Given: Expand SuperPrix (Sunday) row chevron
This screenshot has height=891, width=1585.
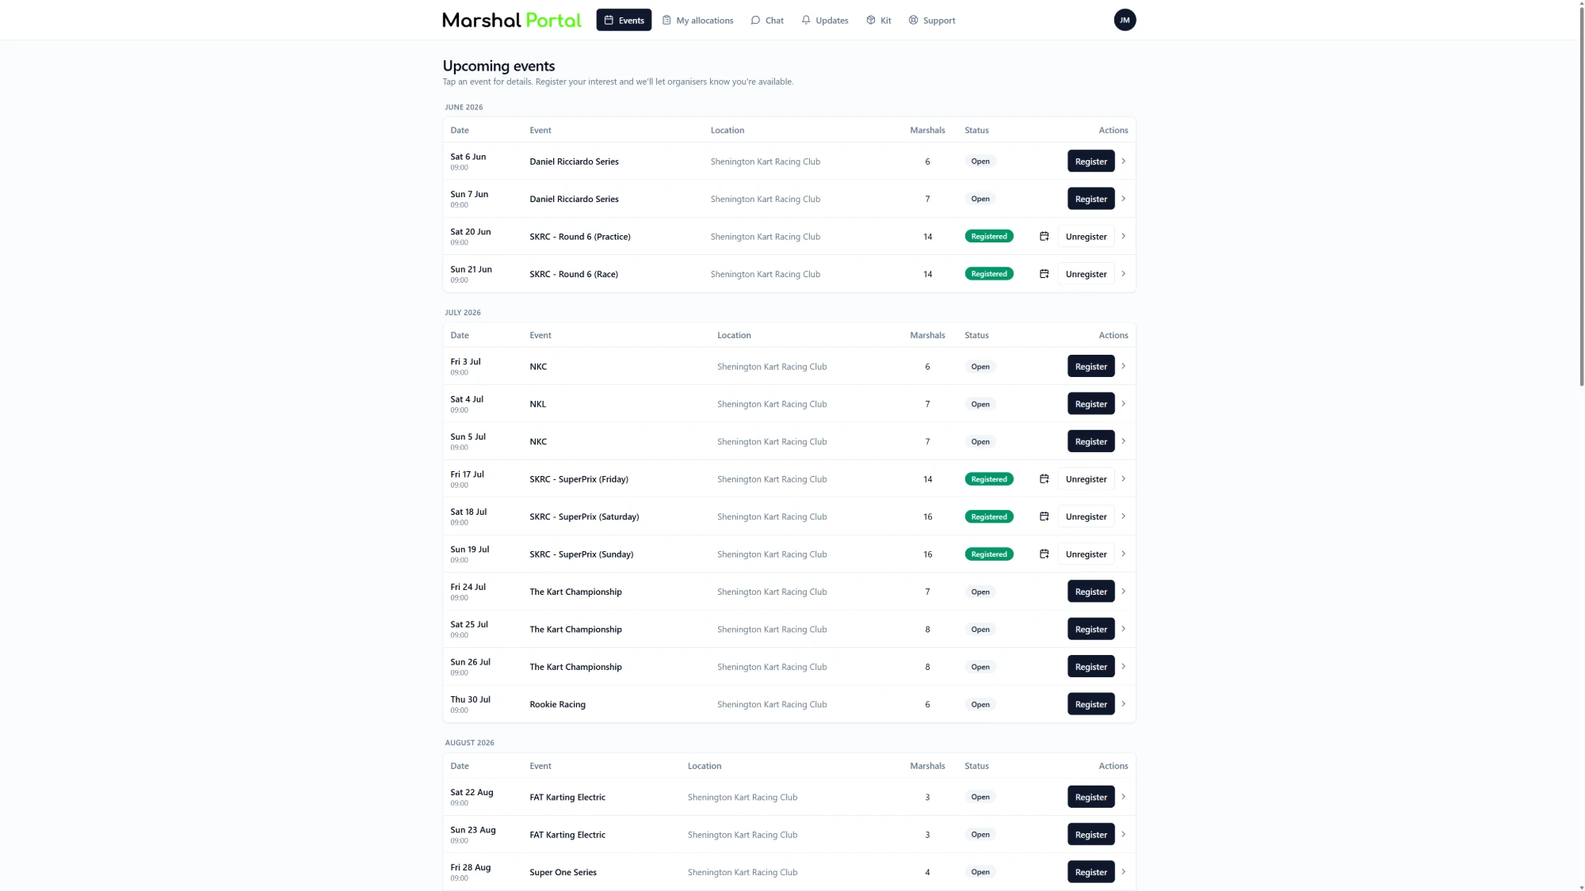Looking at the screenshot, I should [1123, 554].
